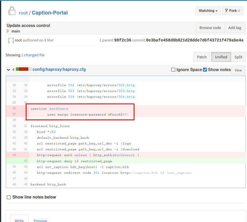The width and height of the screenshot is (247, 222).
Task: Click View button for haproxy.cfg
Action: [238, 70]
